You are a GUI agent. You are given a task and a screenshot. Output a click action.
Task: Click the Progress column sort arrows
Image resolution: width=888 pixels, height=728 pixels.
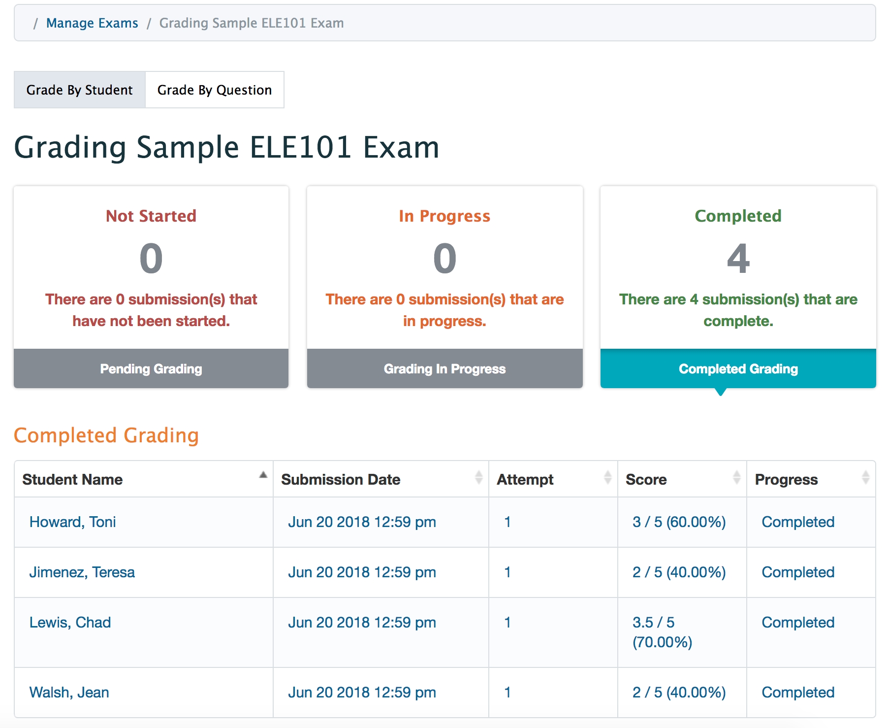(x=865, y=477)
